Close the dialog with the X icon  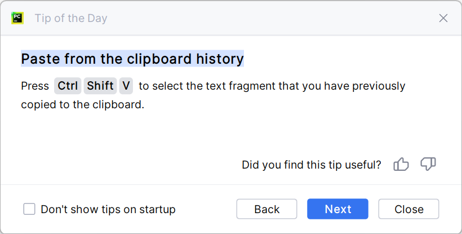tap(443, 18)
